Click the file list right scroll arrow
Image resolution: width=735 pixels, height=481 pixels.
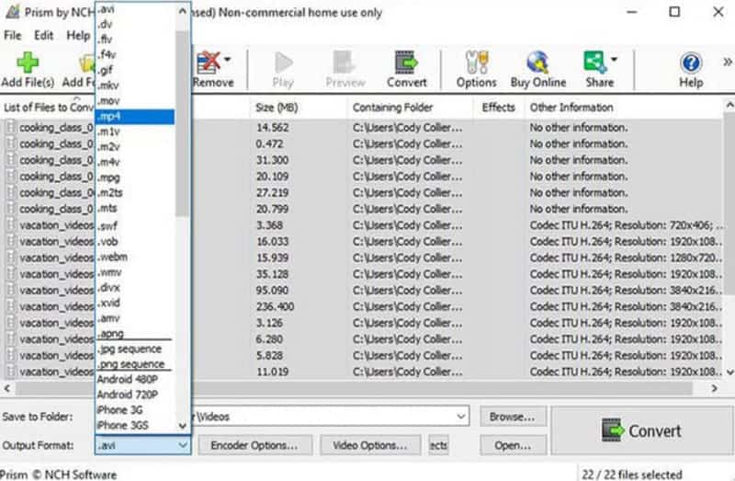pos(715,388)
